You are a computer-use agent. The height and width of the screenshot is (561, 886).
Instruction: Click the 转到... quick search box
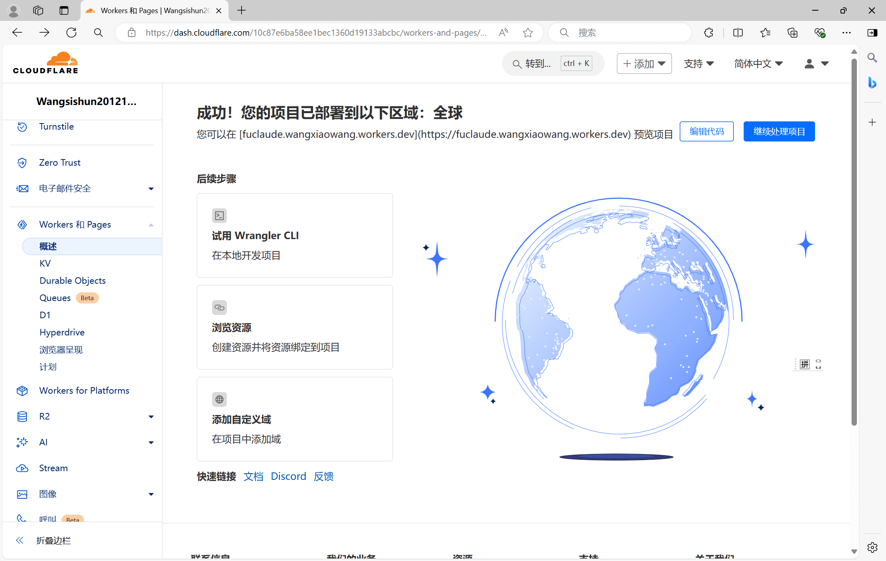point(553,64)
